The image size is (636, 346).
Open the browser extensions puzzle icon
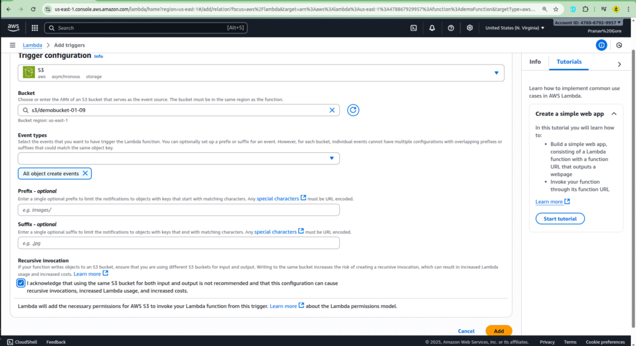[585, 9]
